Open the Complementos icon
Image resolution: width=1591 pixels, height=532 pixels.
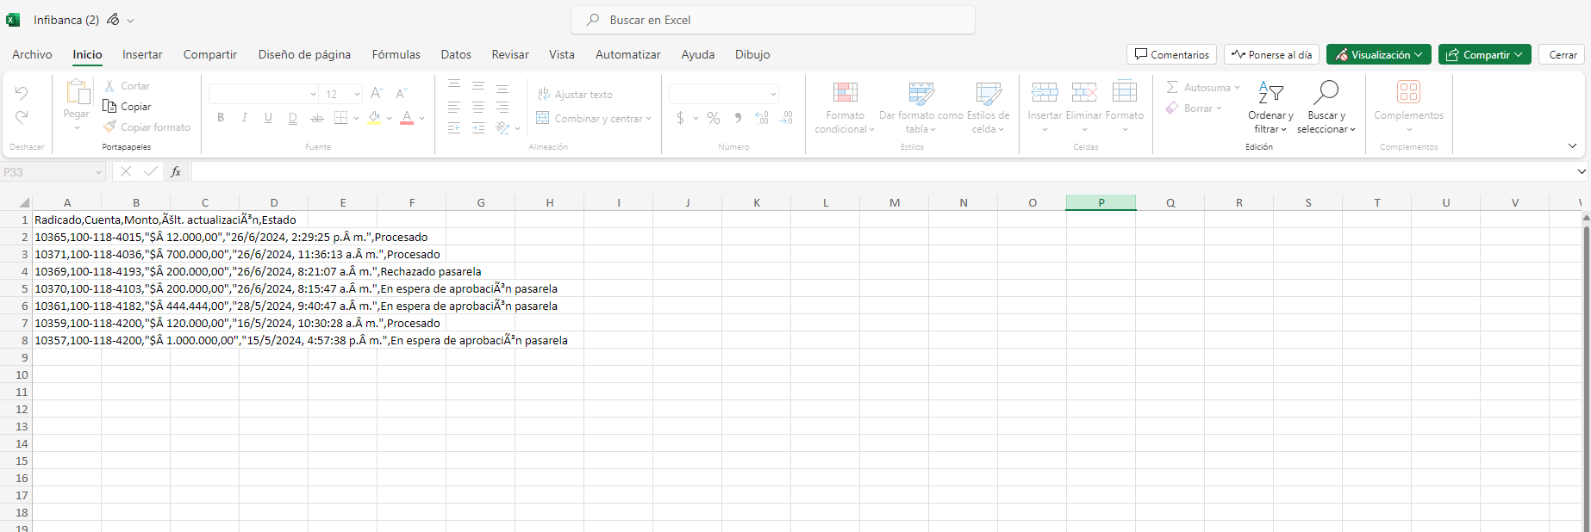point(1409,92)
